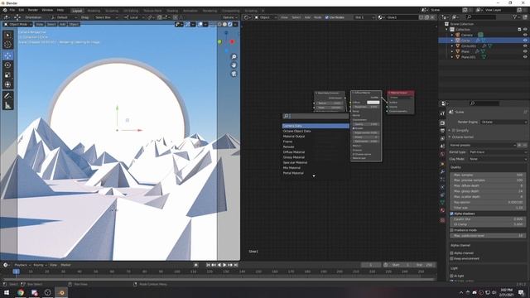
Task: Open Chrome from the Windows taskbar
Action: click(x=21, y=292)
